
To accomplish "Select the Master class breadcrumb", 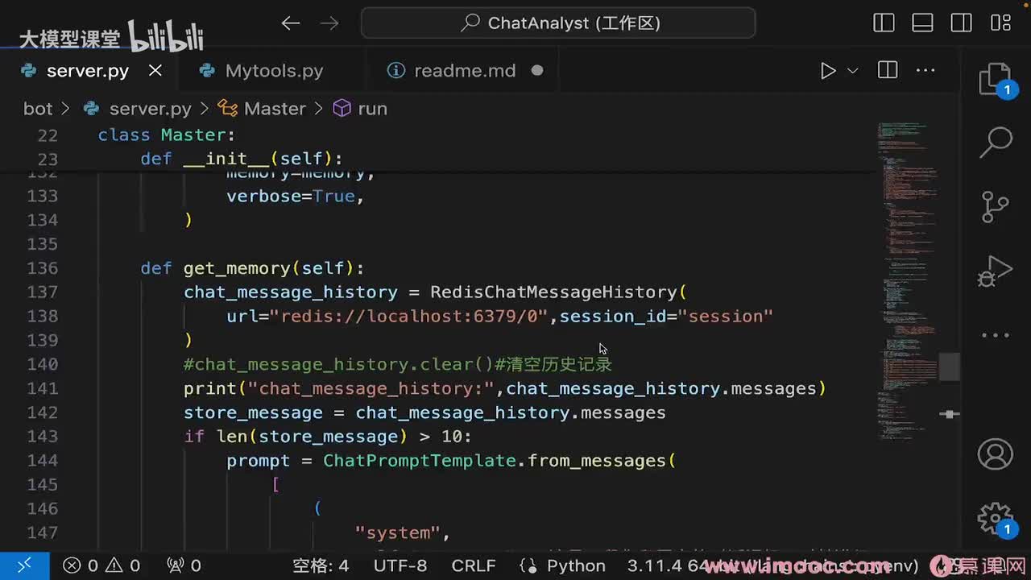I will point(275,109).
